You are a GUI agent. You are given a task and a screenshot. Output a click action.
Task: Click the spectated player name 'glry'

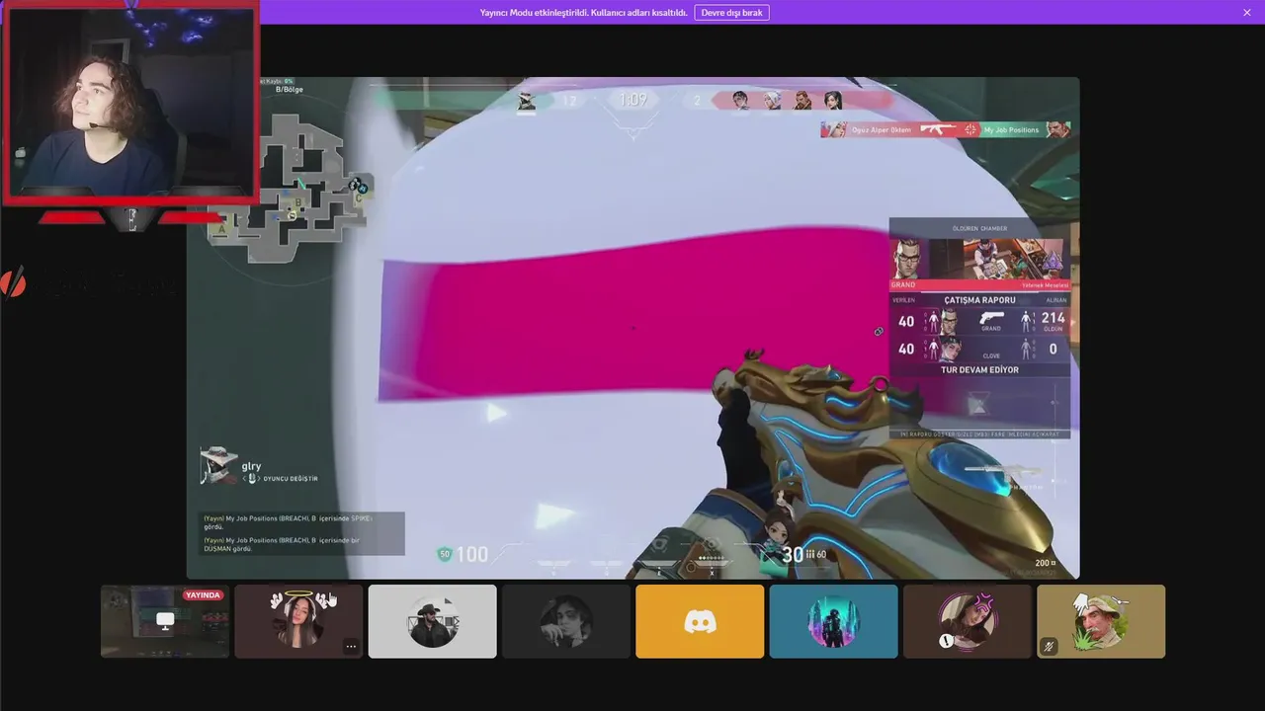pos(251,466)
